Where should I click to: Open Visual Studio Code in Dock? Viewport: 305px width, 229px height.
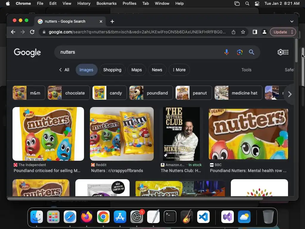coord(203,217)
